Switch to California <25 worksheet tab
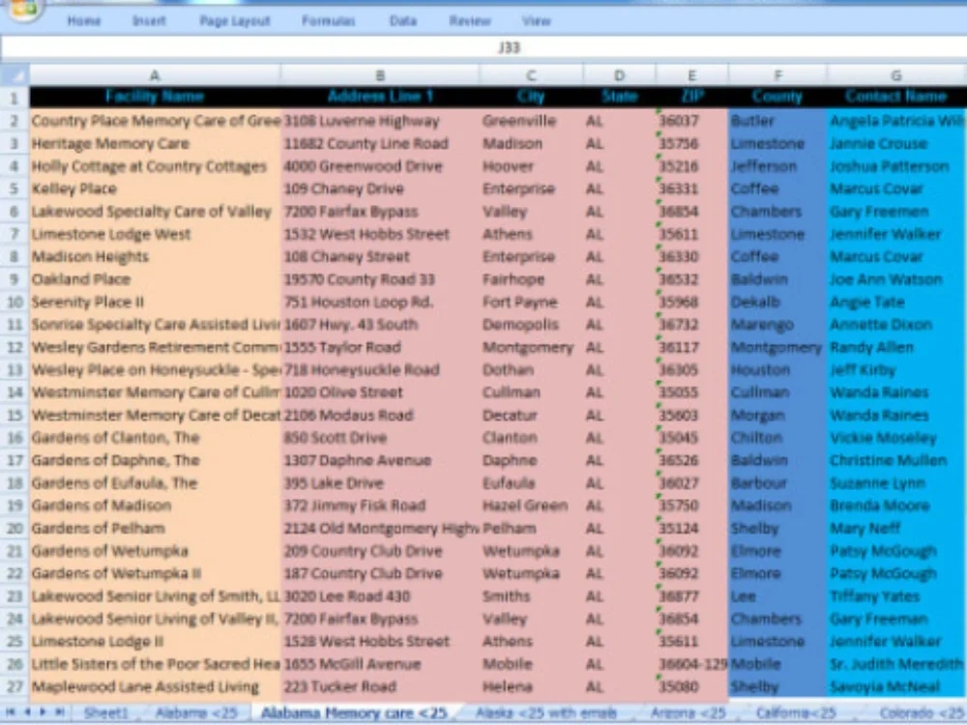Screen dimensions: 967x725 tap(796, 713)
